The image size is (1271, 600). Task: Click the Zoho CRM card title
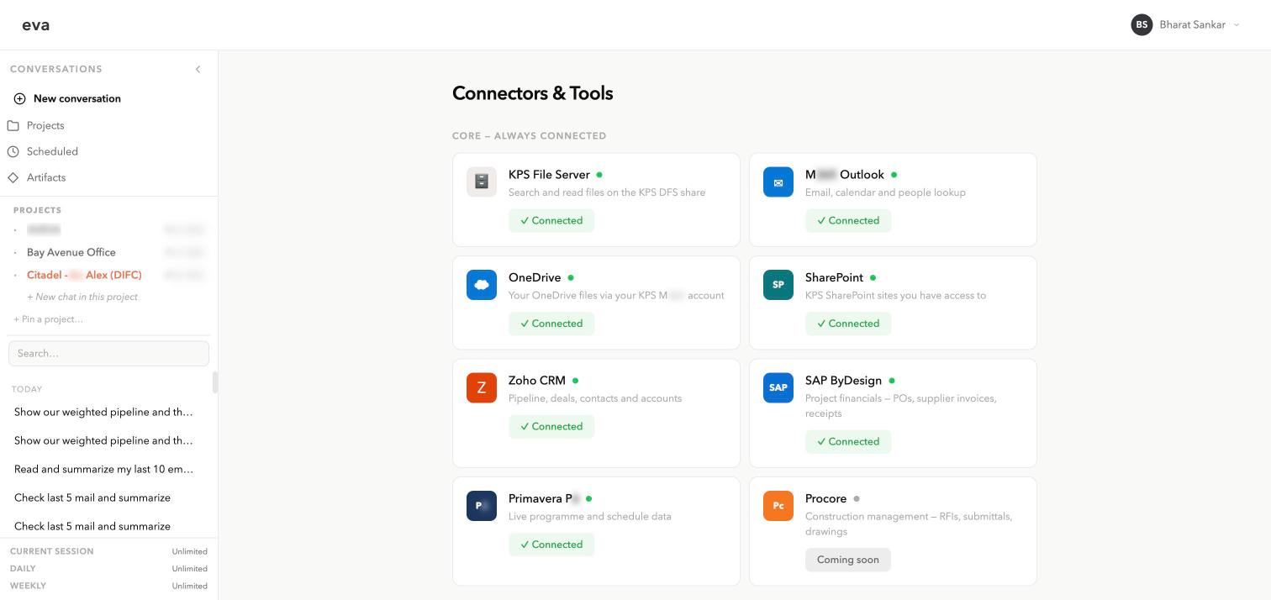[x=537, y=381]
